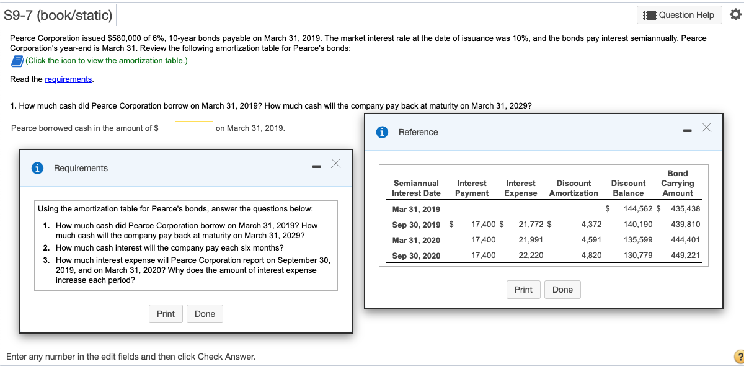Click the Discount Balance column header
The image size is (744, 369).
[x=628, y=188]
